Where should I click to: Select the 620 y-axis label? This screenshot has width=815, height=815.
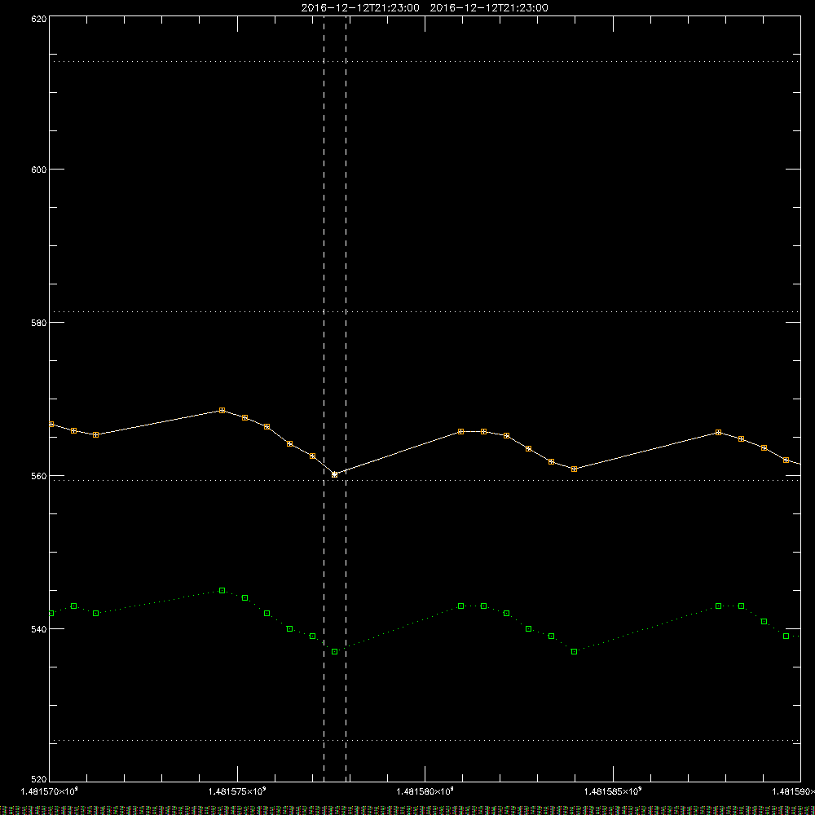click(39, 18)
